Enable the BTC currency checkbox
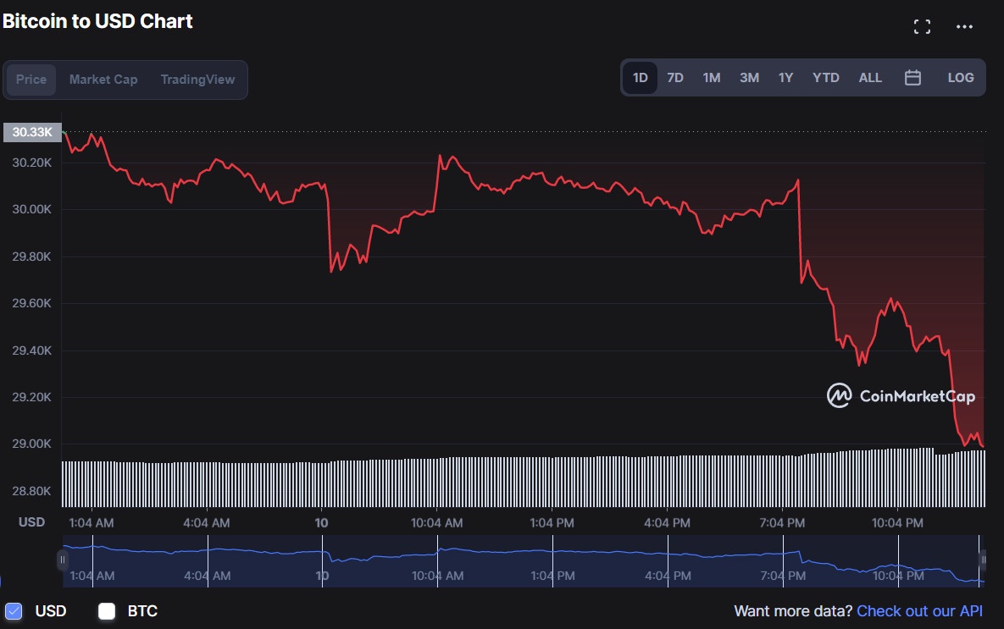 point(107,611)
